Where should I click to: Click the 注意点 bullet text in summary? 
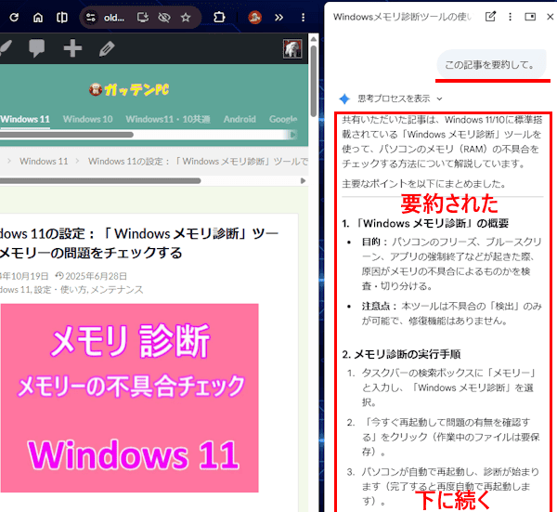click(451, 313)
